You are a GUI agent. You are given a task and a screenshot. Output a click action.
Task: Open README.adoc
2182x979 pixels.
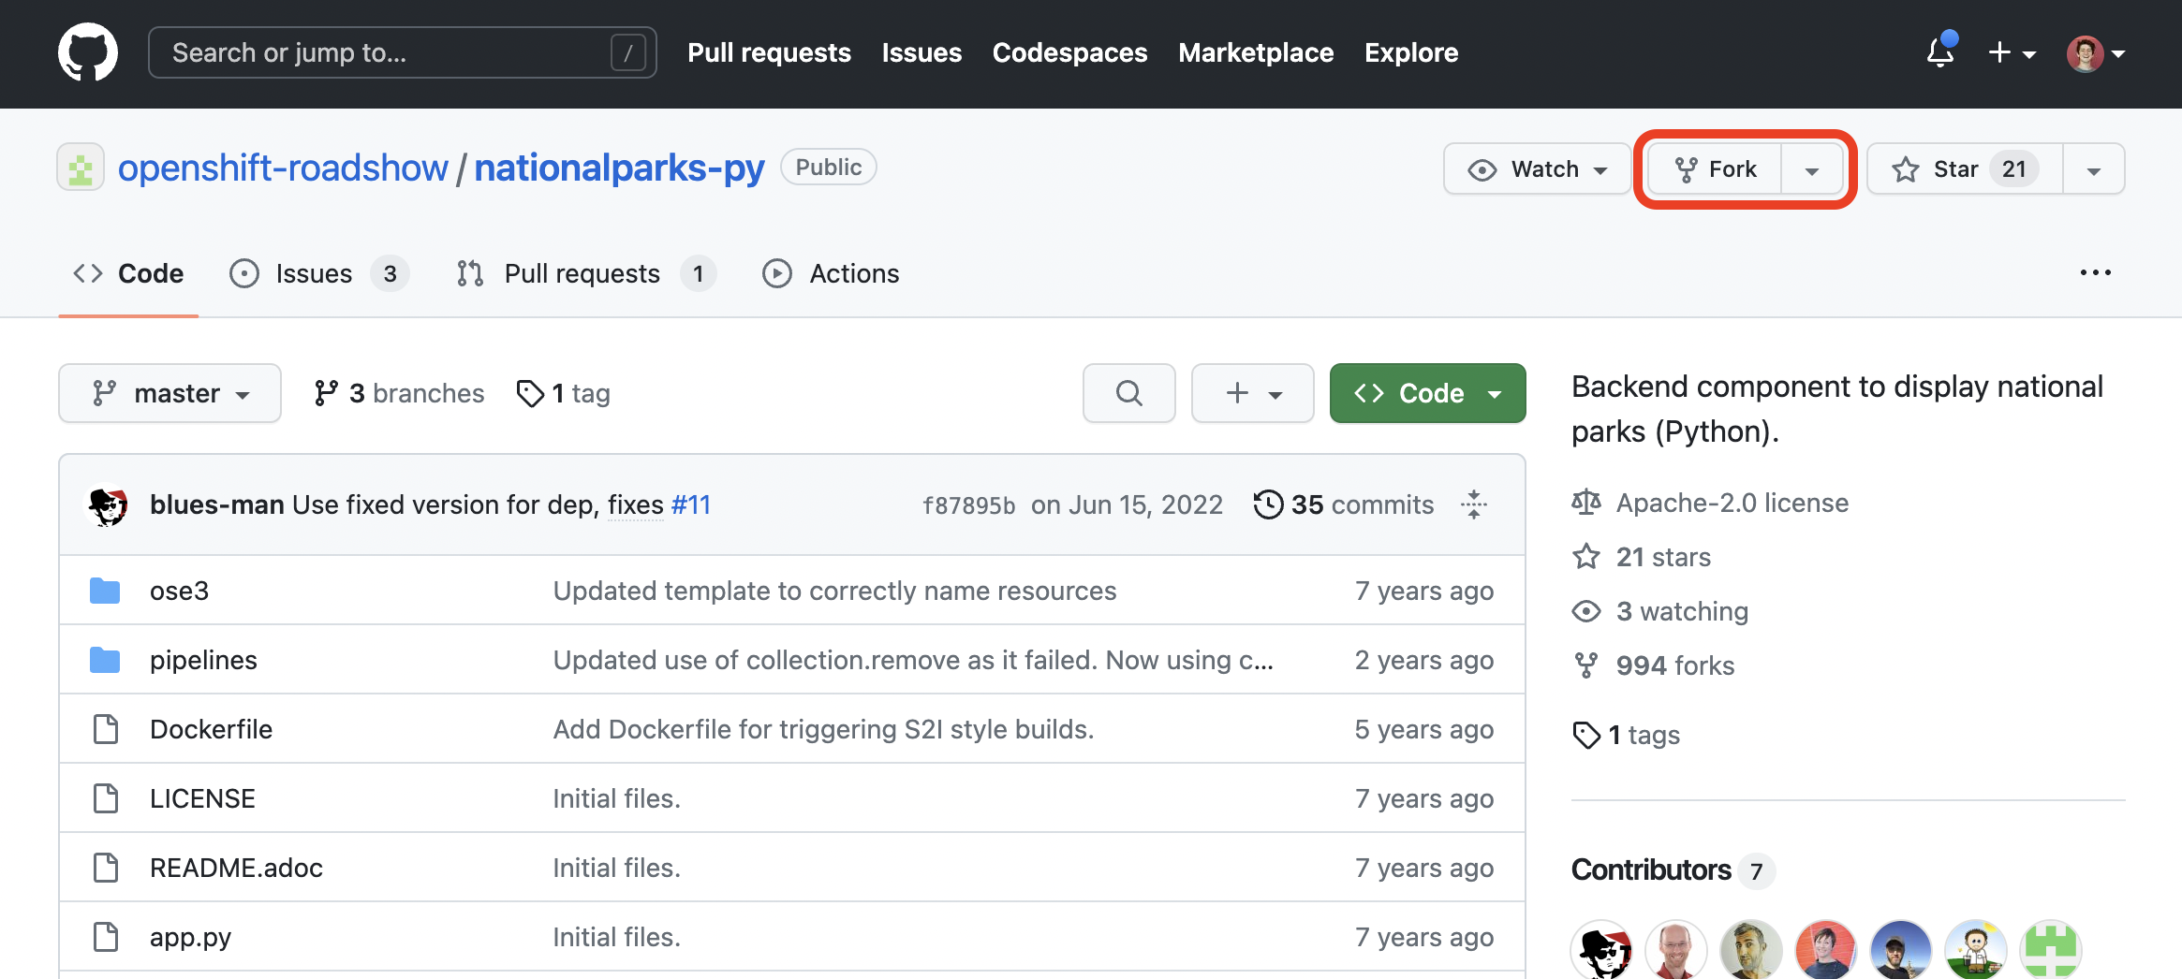pos(236,868)
